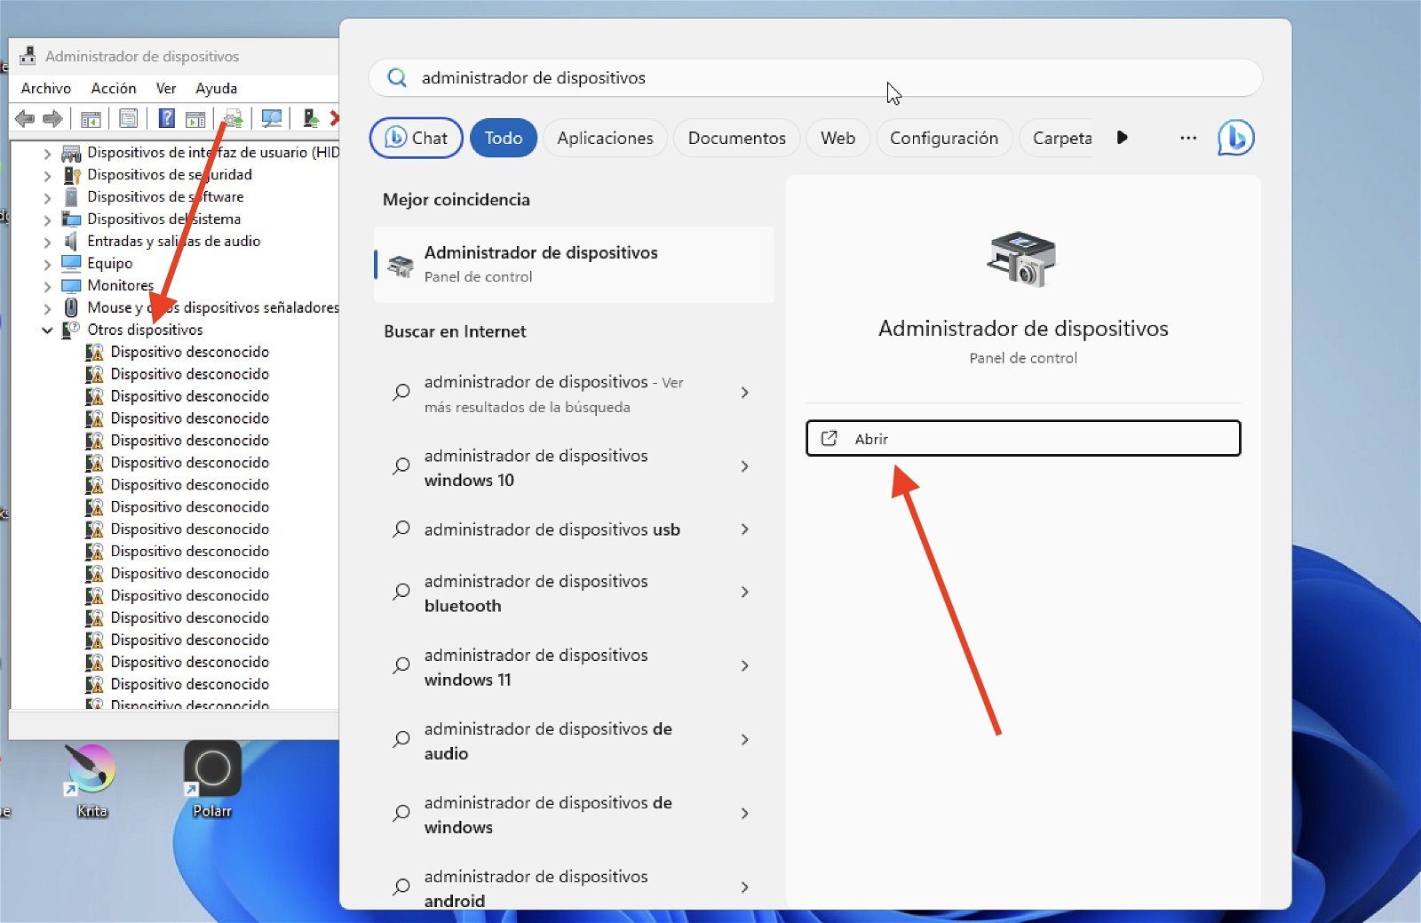Show more filter tabs with play arrow
Viewport: 1421px width, 923px height.
click(1123, 138)
